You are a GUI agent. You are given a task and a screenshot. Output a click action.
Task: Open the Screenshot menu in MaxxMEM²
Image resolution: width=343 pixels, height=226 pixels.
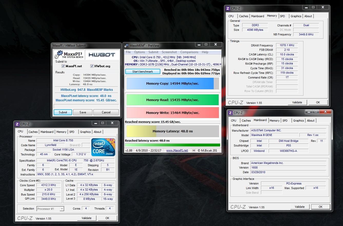click(x=169, y=52)
